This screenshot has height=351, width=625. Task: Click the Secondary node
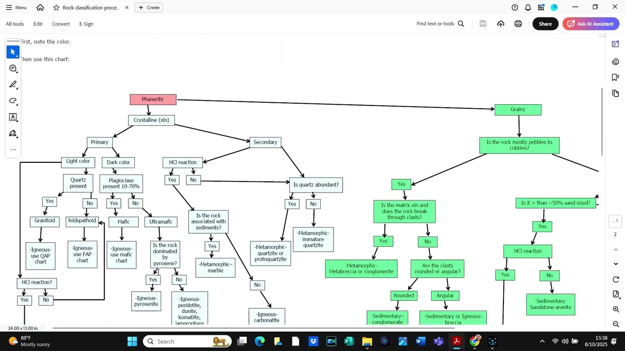point(265,142)
